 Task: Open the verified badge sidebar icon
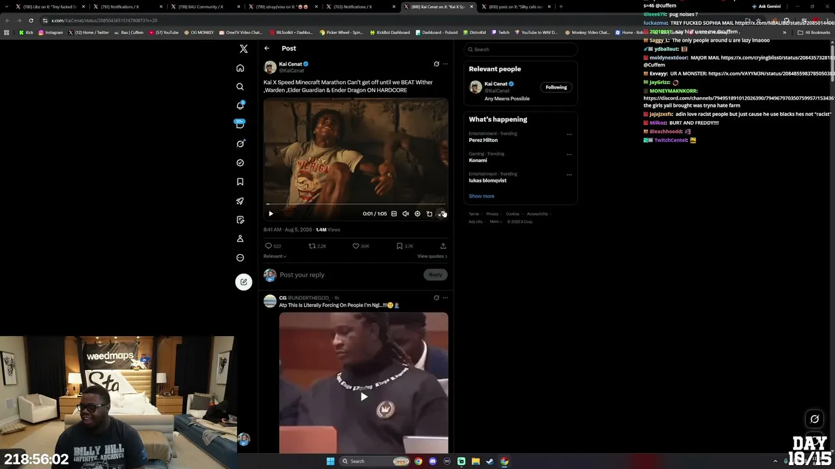pos(240,163)
